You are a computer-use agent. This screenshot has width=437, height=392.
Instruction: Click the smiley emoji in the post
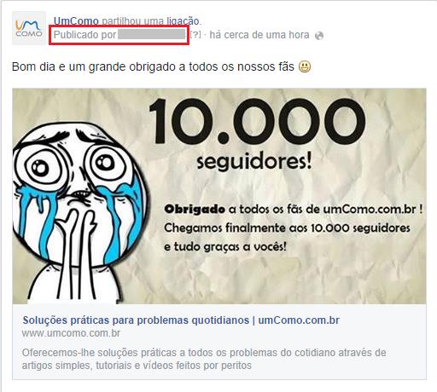[x=305, y=67]
